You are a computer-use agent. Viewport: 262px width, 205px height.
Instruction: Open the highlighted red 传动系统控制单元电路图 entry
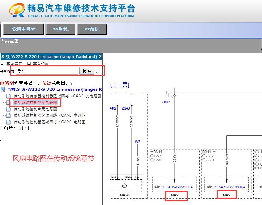click(x=35, y=102)
